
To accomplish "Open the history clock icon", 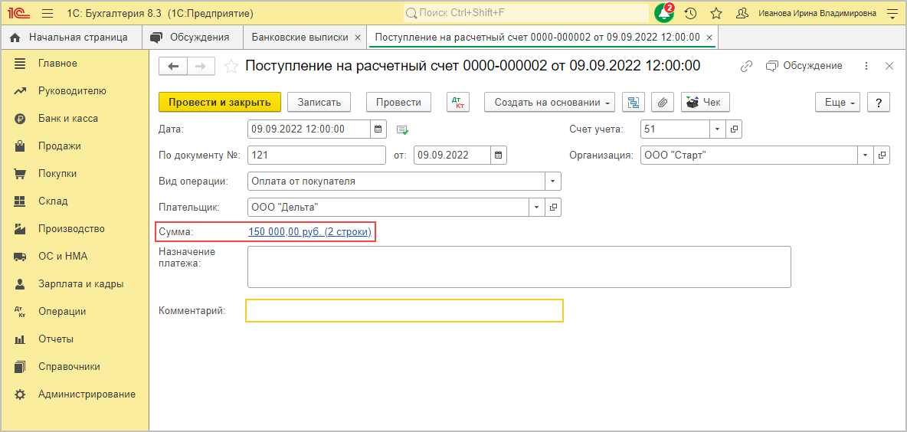I will pos(690,14).
